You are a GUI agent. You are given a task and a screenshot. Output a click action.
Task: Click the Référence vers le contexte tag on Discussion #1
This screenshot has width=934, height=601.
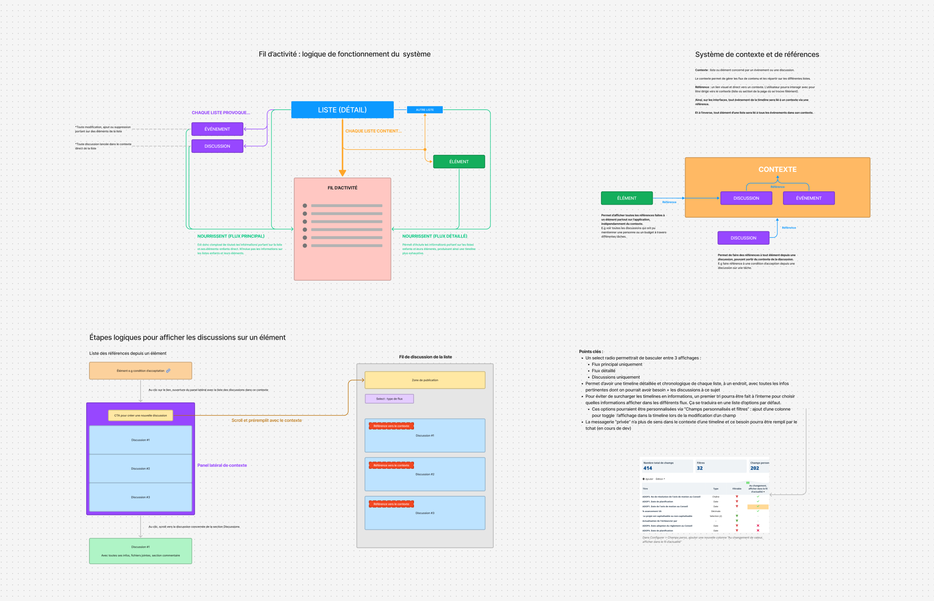[x=391, y=426]
